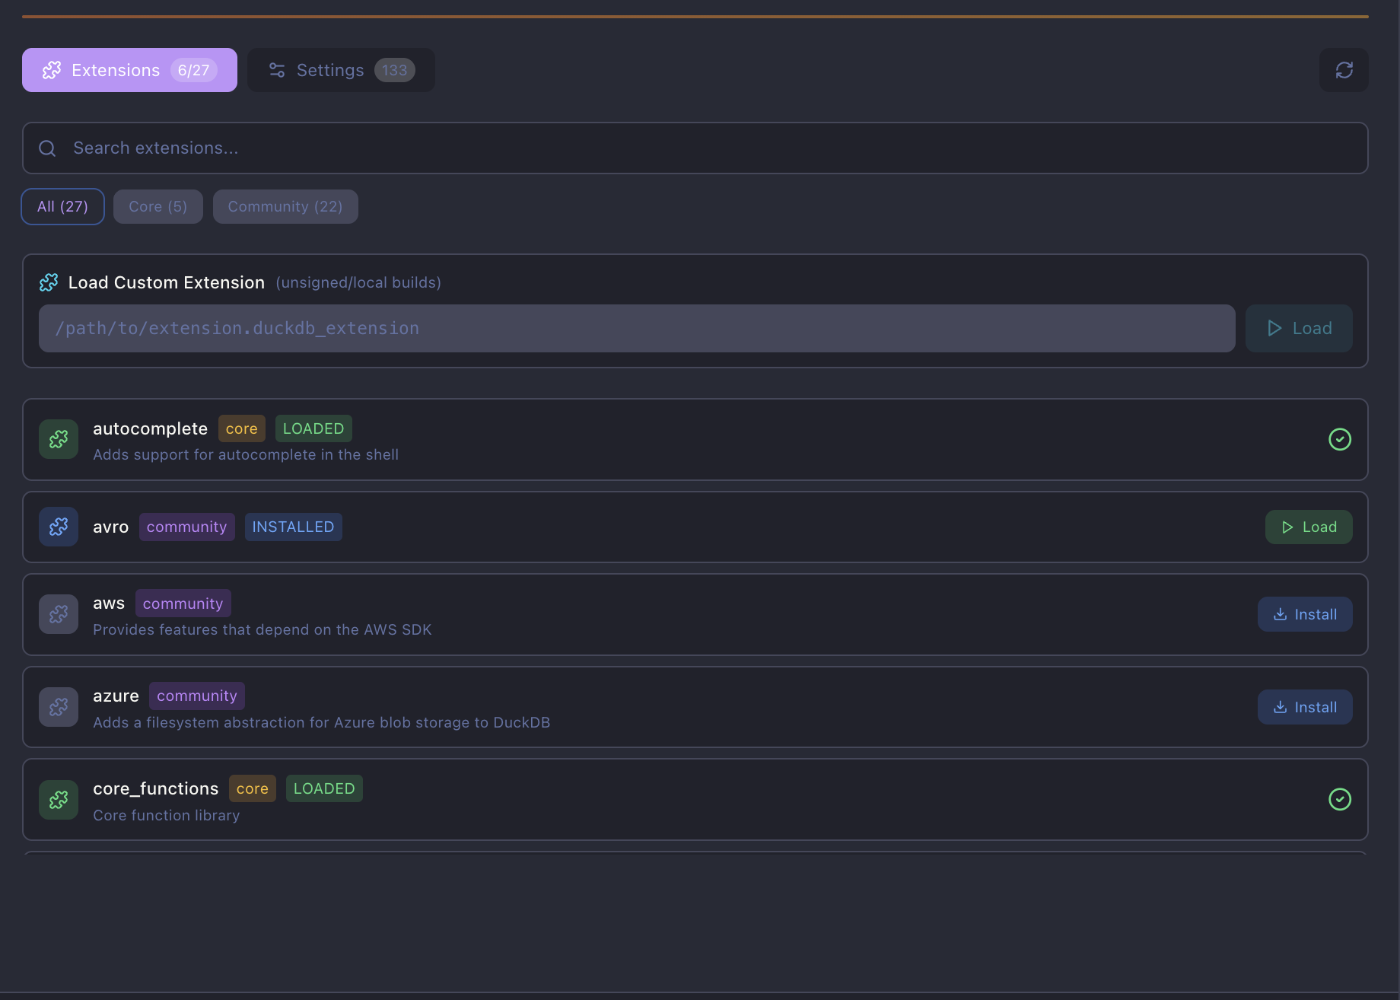Select the Core extensions filter
Screen dimensions: 1400x1000
pyautogui.click(x=157, y=206)
